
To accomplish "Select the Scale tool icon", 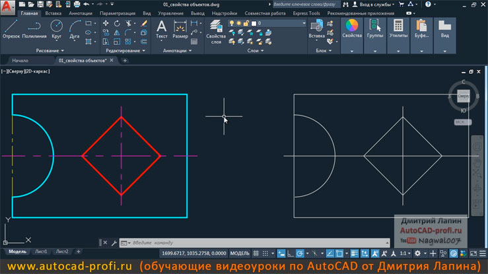I will click(117, 42).
